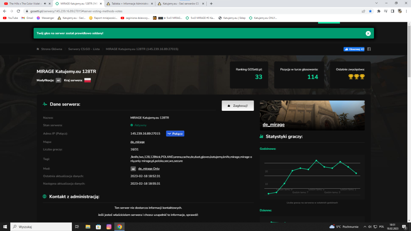This screenshot has width=411, height=231.
Task: Open the YouTube bookmark
Action: tap(11, 18)
